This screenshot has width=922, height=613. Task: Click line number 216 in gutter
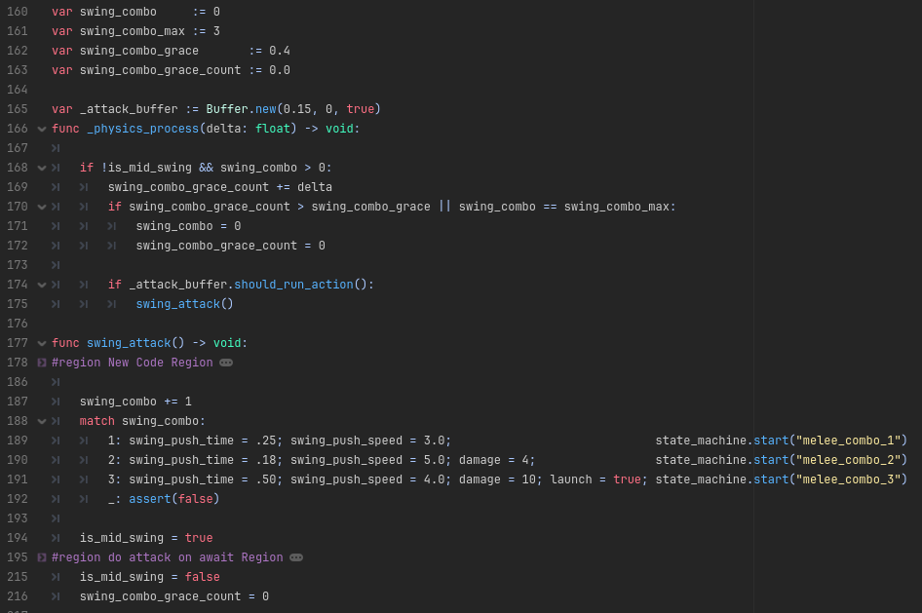[17, 596]
